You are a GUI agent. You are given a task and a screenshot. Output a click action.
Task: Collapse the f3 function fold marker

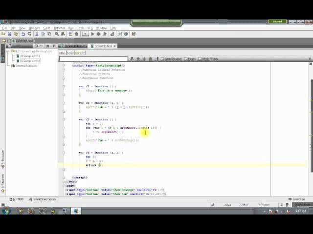coord(64,119)
